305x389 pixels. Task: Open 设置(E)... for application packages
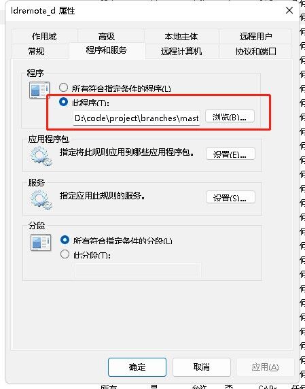(x=230, y=154)
